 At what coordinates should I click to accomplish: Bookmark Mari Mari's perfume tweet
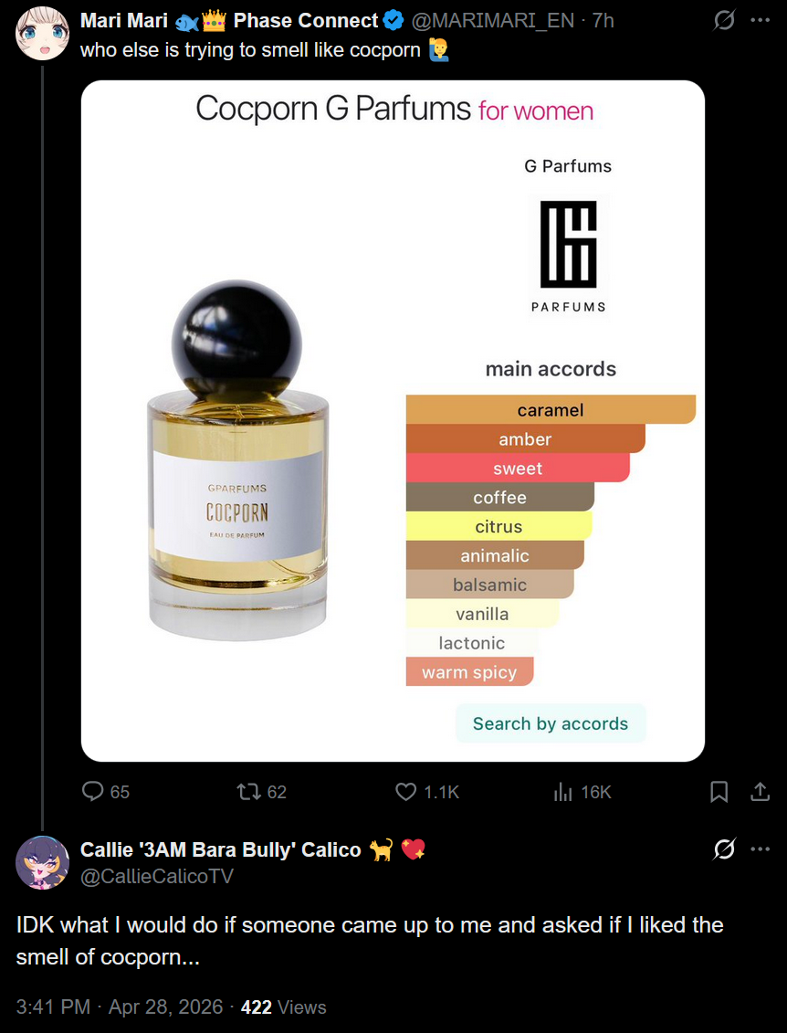(x=719, y=791)
